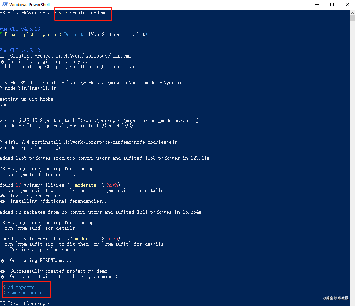Click the 'node ./postinstall.js' line
Image resolution: width=355 pixels, height=306 pixels.
pos(31,147)
